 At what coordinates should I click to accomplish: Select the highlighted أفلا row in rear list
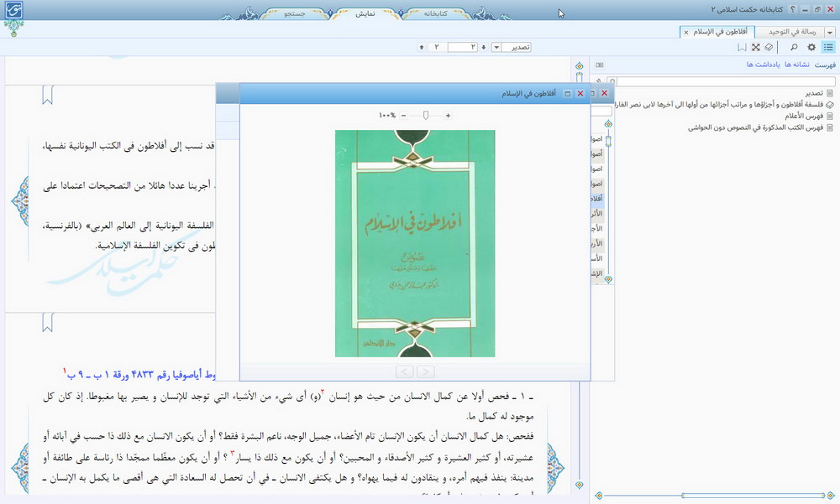click(x=597, y=199)
